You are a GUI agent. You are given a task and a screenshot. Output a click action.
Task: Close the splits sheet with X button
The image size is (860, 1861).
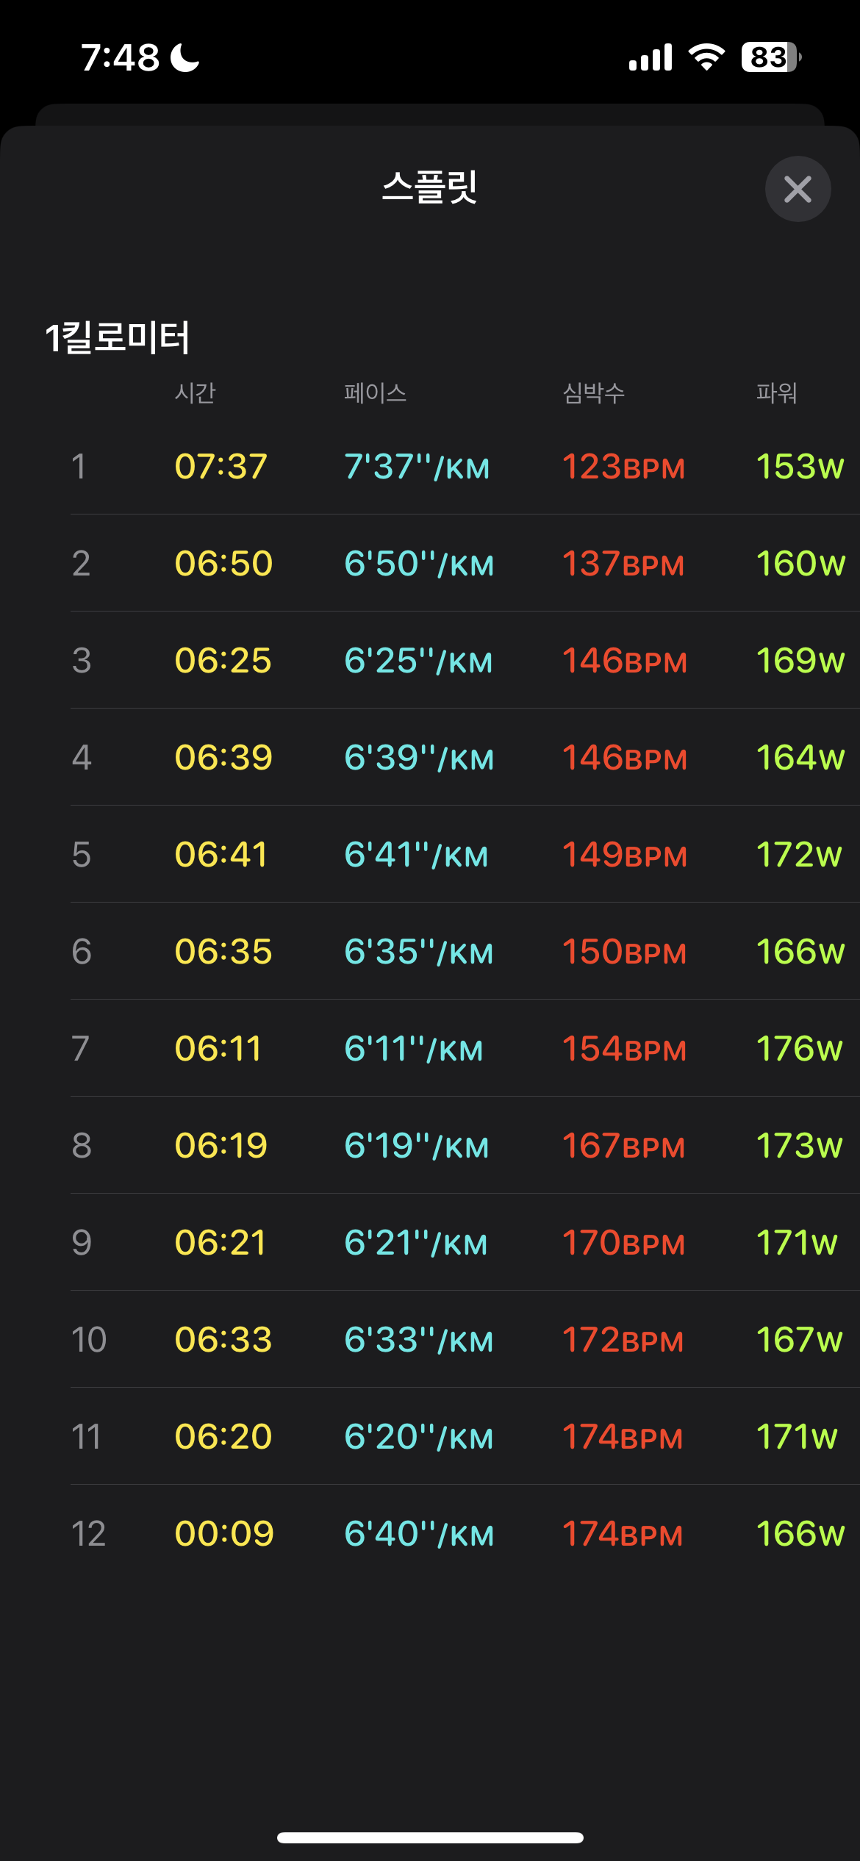(x=798, y=189)
